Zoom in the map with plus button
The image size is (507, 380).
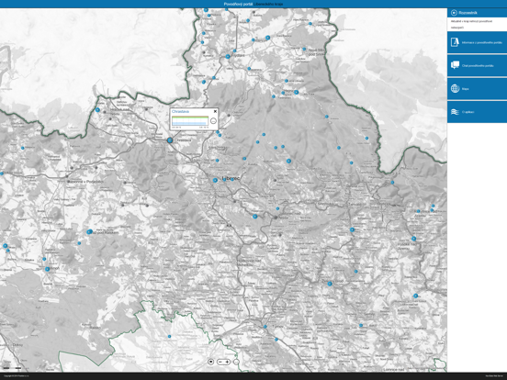click(x=227, y=362)
